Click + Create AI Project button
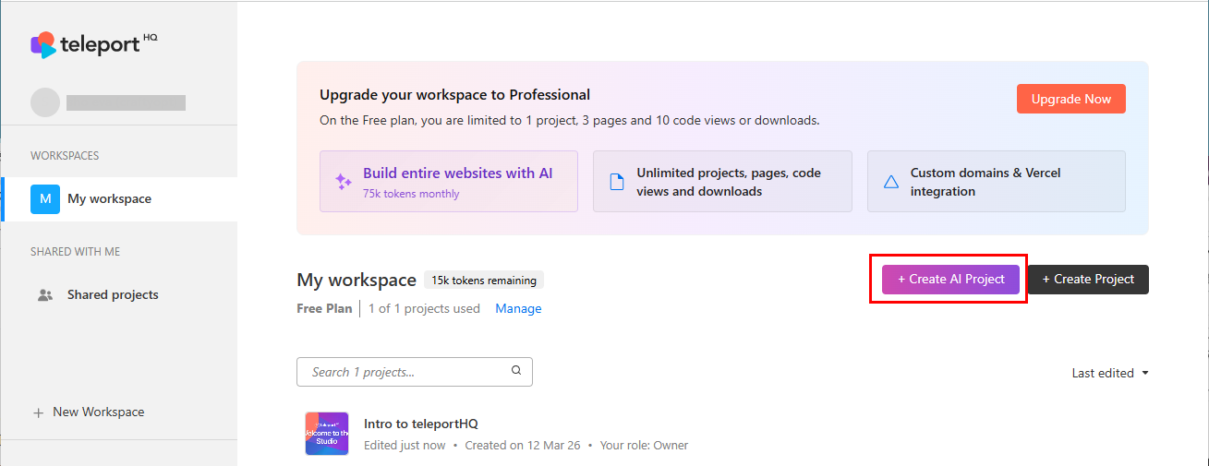The width and height of the screenshot is (1209, 466). [x=950, y=280]
